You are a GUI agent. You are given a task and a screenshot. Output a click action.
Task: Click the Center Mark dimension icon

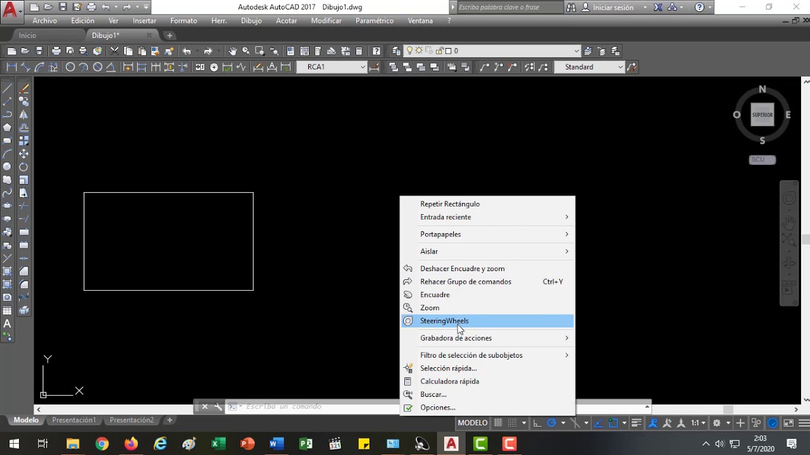click(214, 67)
